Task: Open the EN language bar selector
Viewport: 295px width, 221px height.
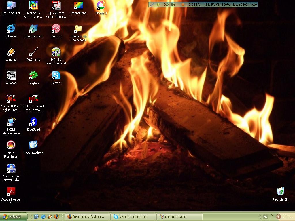Action: (x=265, y=217)
